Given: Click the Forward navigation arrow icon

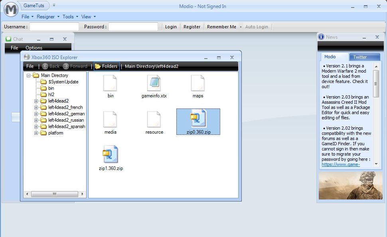Looking at the screenshot, I should click(66, 66).
